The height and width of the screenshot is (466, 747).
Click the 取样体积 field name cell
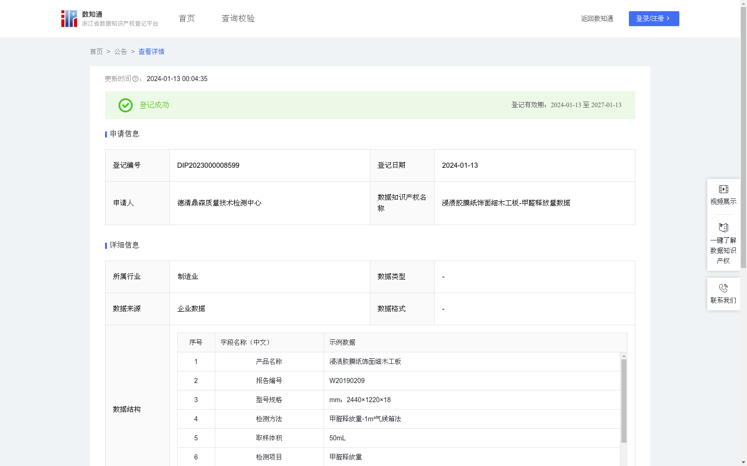[x=269, y=438]
